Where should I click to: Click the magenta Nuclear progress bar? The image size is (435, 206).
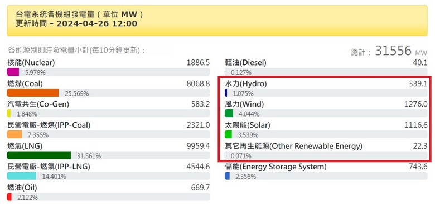pos(13,72)
